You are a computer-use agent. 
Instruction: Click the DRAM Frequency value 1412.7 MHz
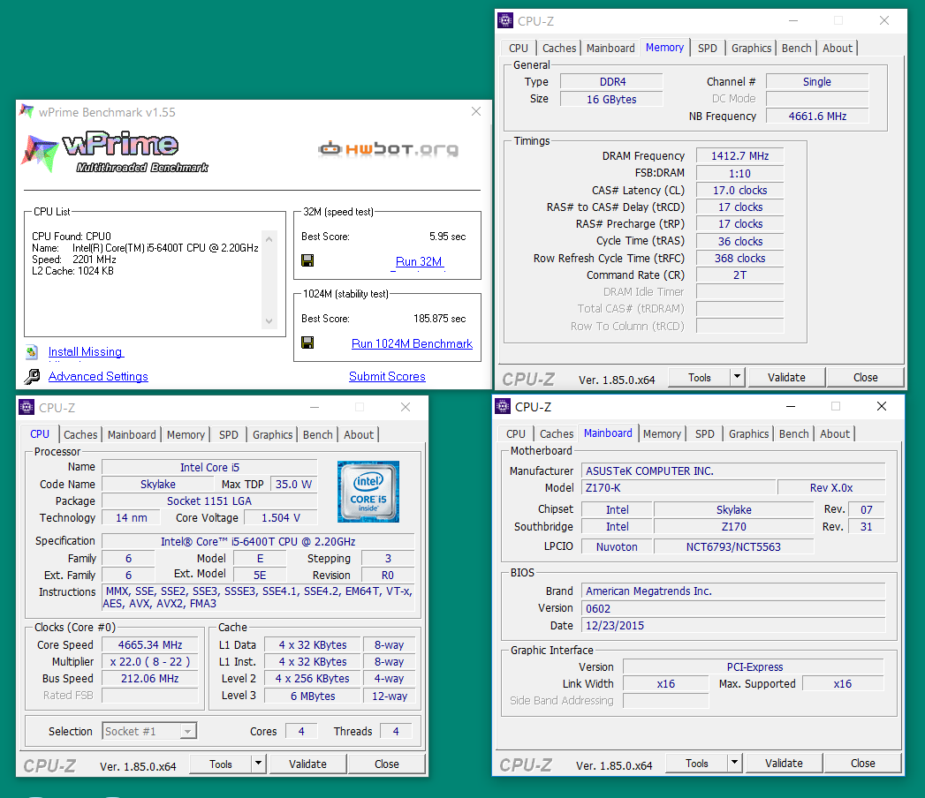739,156
